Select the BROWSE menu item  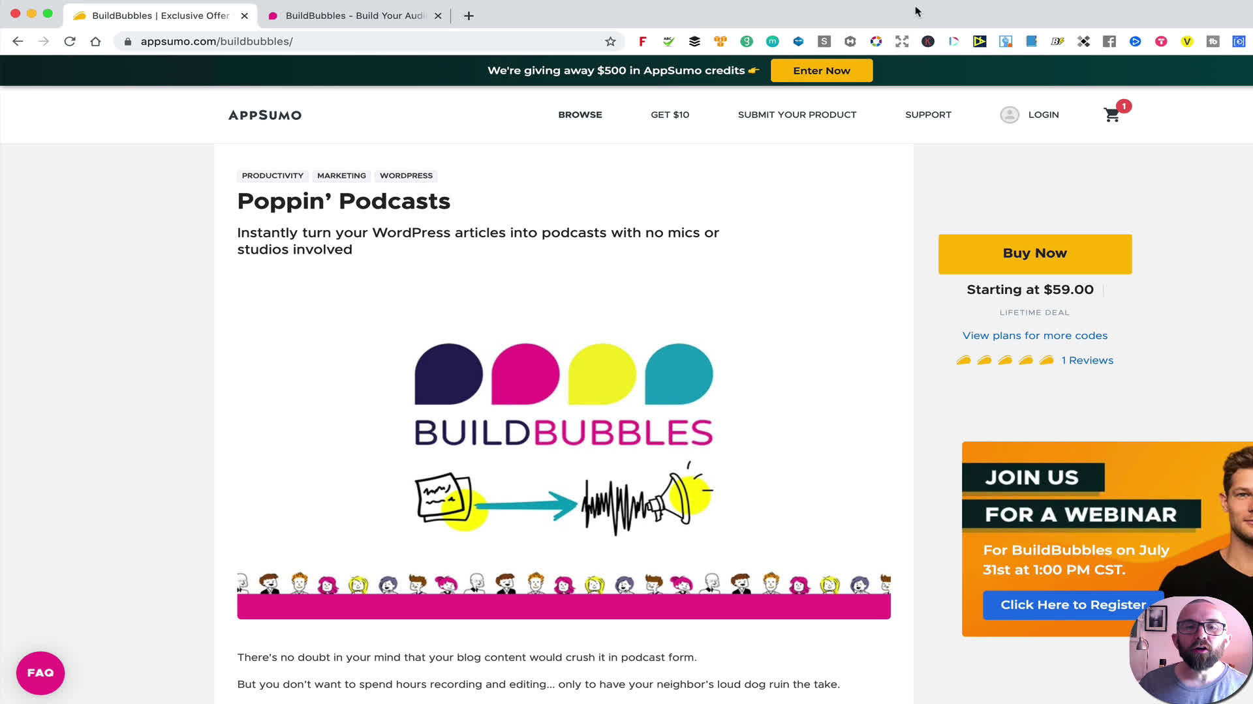pos(580,114)
